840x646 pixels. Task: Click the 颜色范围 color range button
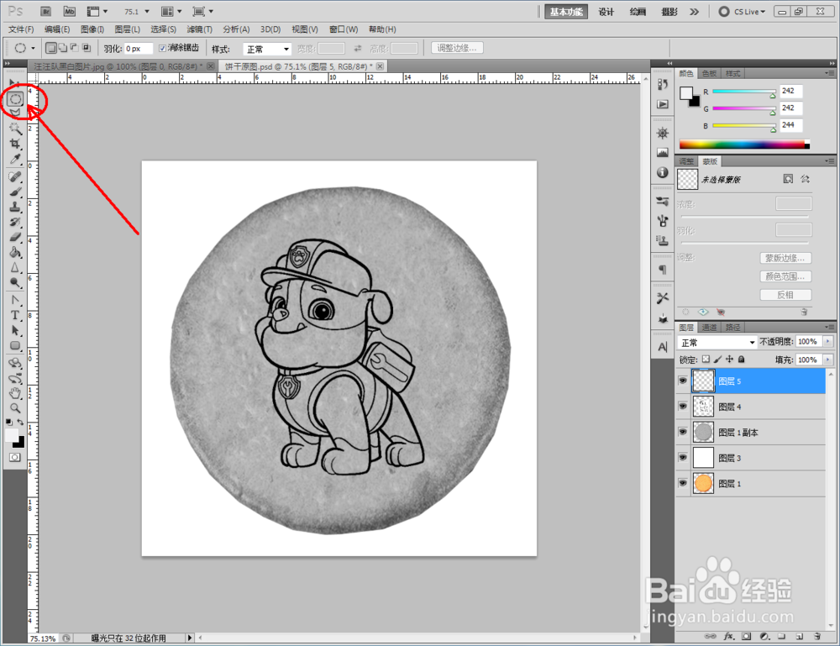[x=785, y=276]
